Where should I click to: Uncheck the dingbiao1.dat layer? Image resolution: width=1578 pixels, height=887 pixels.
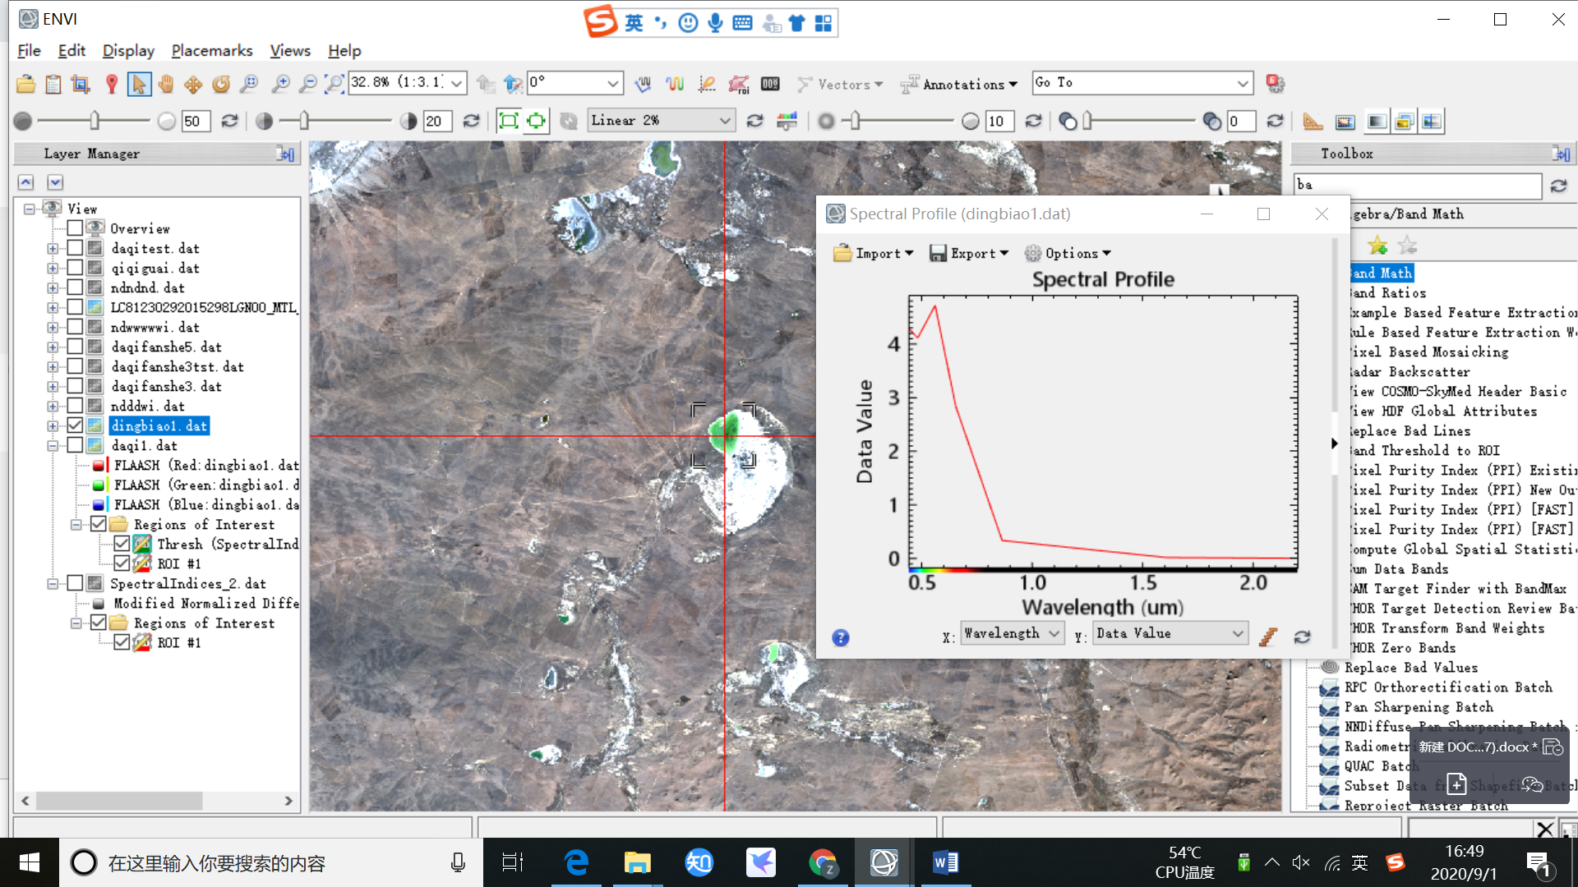coord(75,425)
